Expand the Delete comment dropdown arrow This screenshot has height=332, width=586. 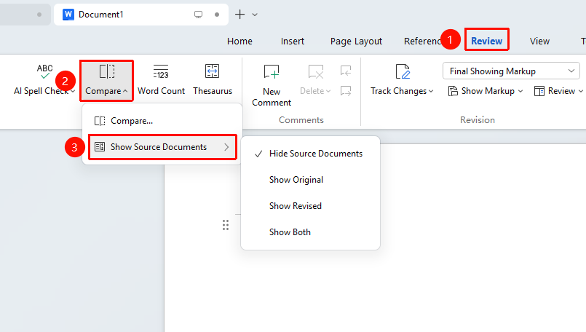coord(328,91)
